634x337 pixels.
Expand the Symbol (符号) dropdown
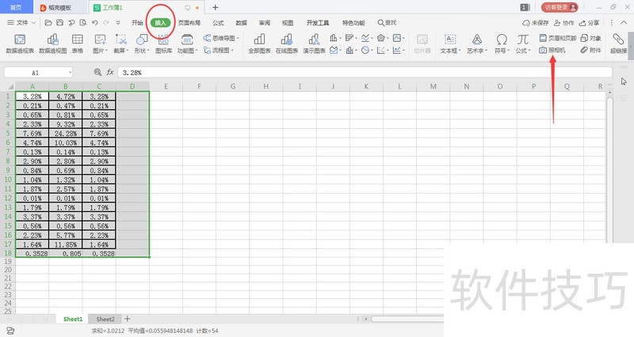pyautogui.click(x=509, y=51)
